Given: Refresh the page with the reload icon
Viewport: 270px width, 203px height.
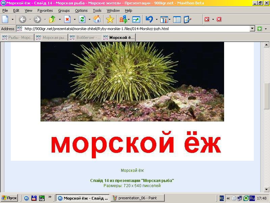Looking at the screenshot, I should point(82,19).
